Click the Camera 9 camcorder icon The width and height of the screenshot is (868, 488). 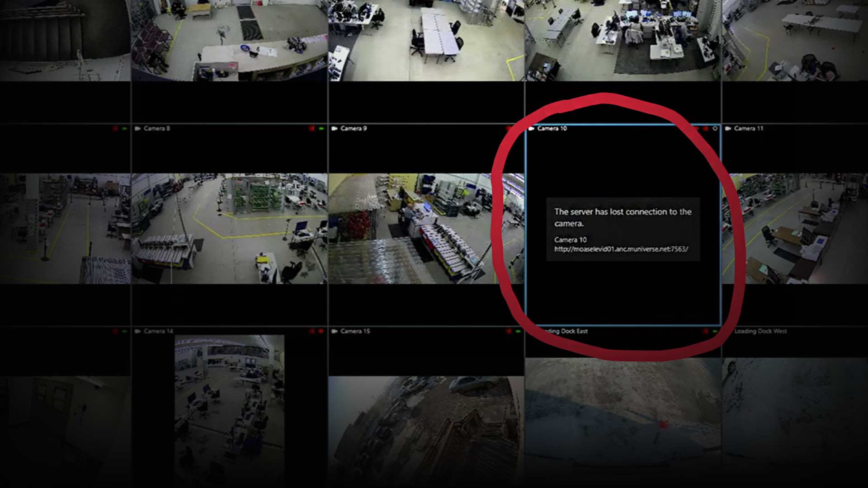335,129
